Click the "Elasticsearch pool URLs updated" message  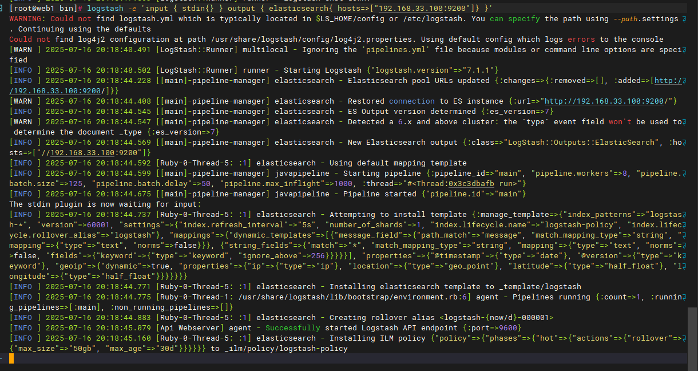[x=419, y=81]
